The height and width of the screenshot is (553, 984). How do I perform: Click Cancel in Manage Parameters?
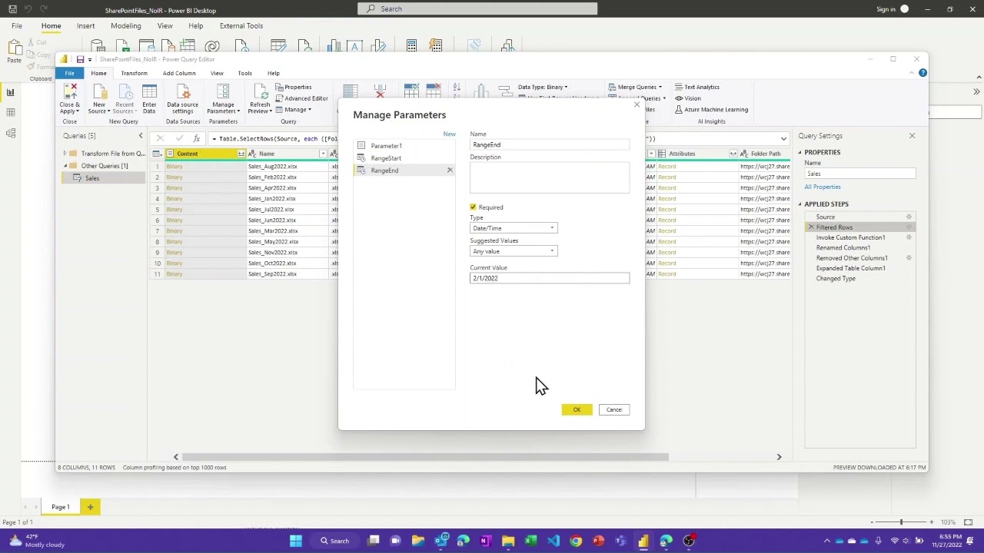tap(613, 409)
